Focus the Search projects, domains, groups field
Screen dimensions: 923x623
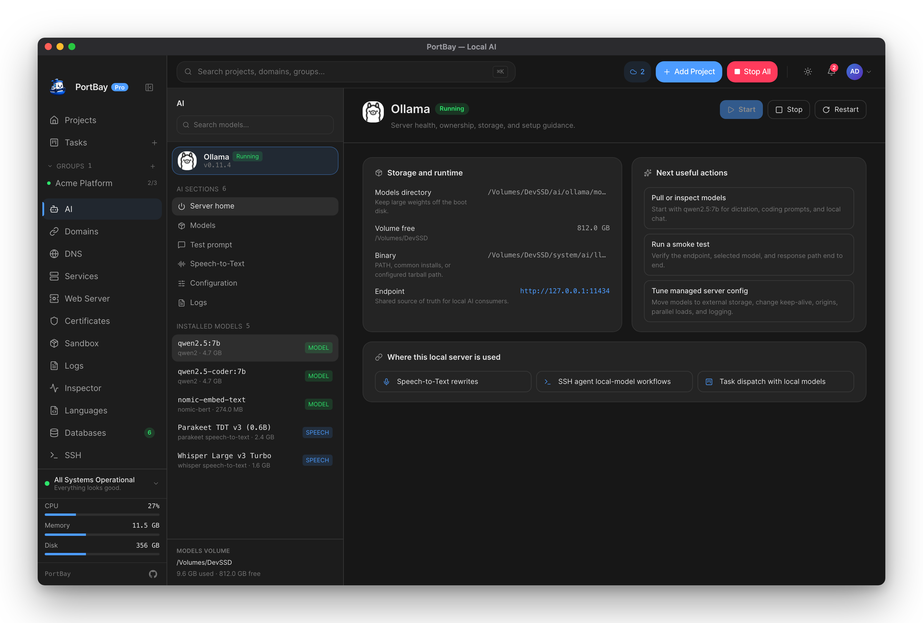(x=346, y=72)
